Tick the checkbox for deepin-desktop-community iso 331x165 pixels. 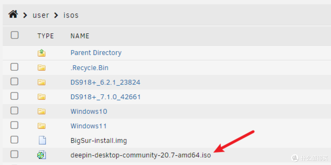(x=15, y=155)
